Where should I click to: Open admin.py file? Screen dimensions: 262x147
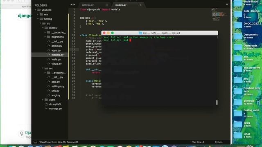[x=56, y=46]
